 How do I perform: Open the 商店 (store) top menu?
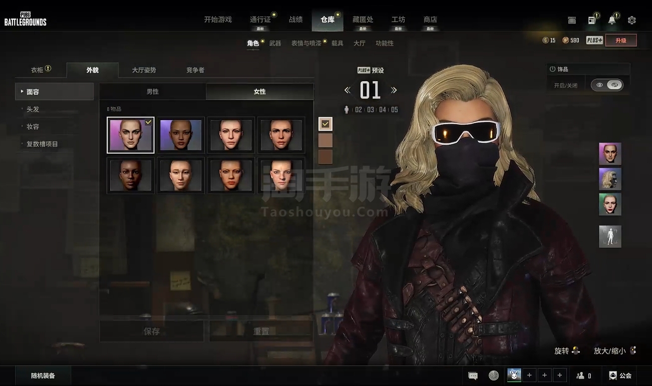tap(430, 20)
